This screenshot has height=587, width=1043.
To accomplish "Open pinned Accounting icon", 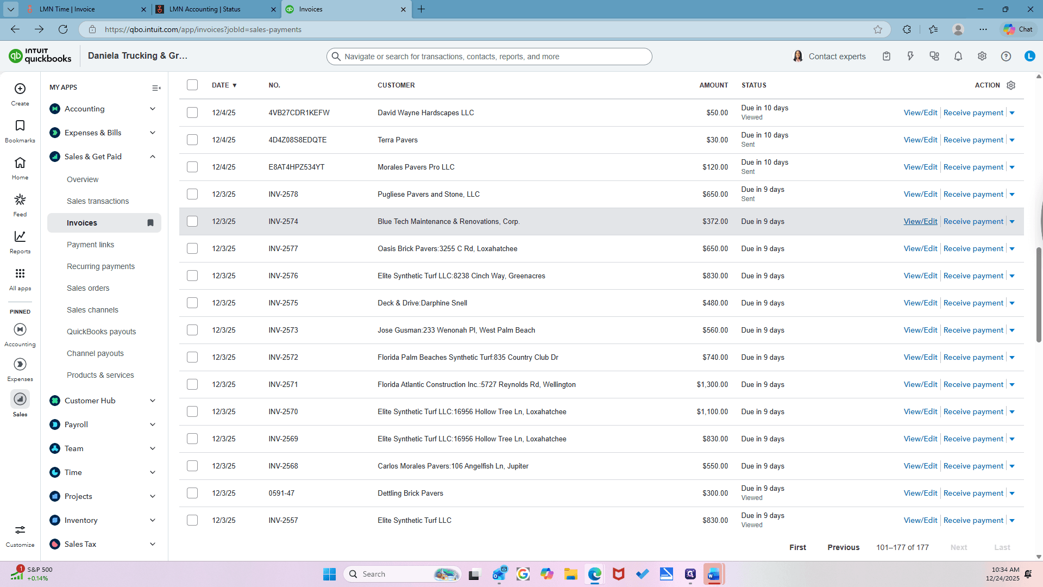I will point(20,329).
